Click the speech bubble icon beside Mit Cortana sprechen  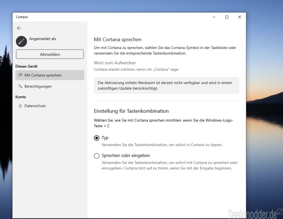[20, 75]
